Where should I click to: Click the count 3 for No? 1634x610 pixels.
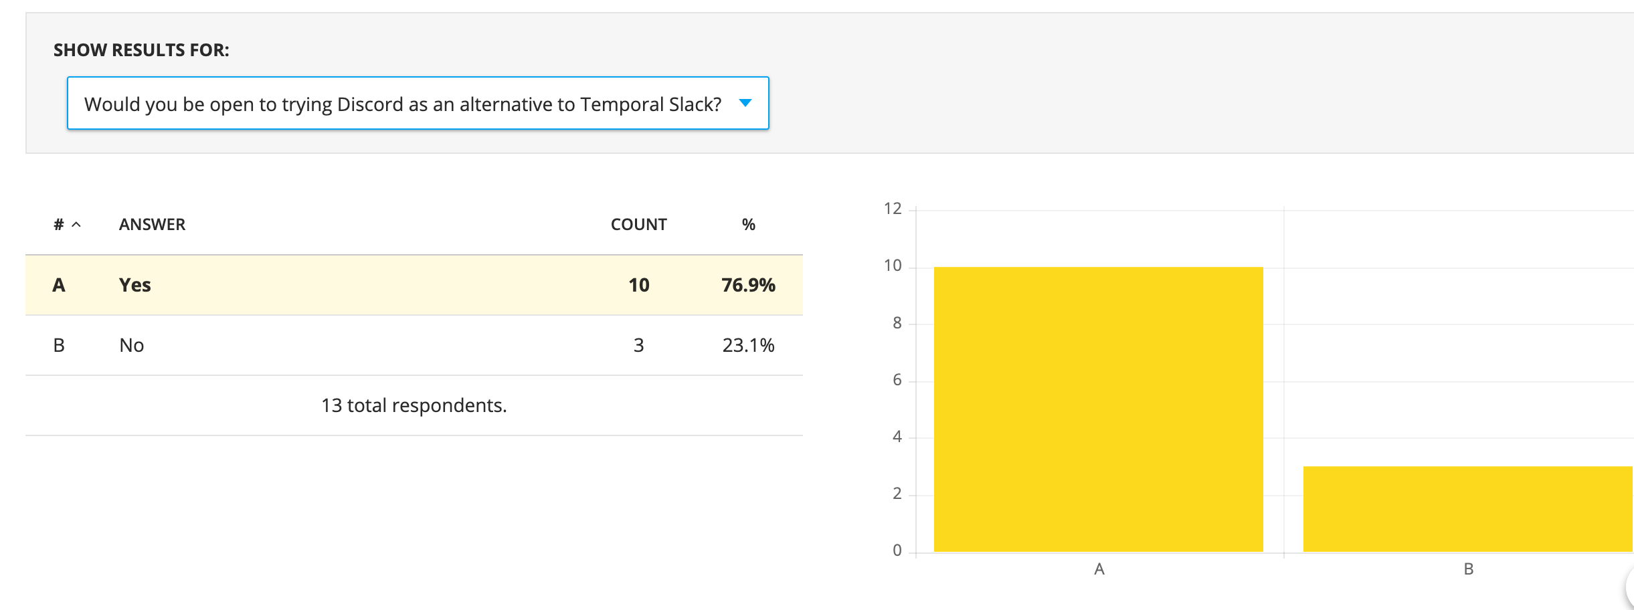[638, 345]
